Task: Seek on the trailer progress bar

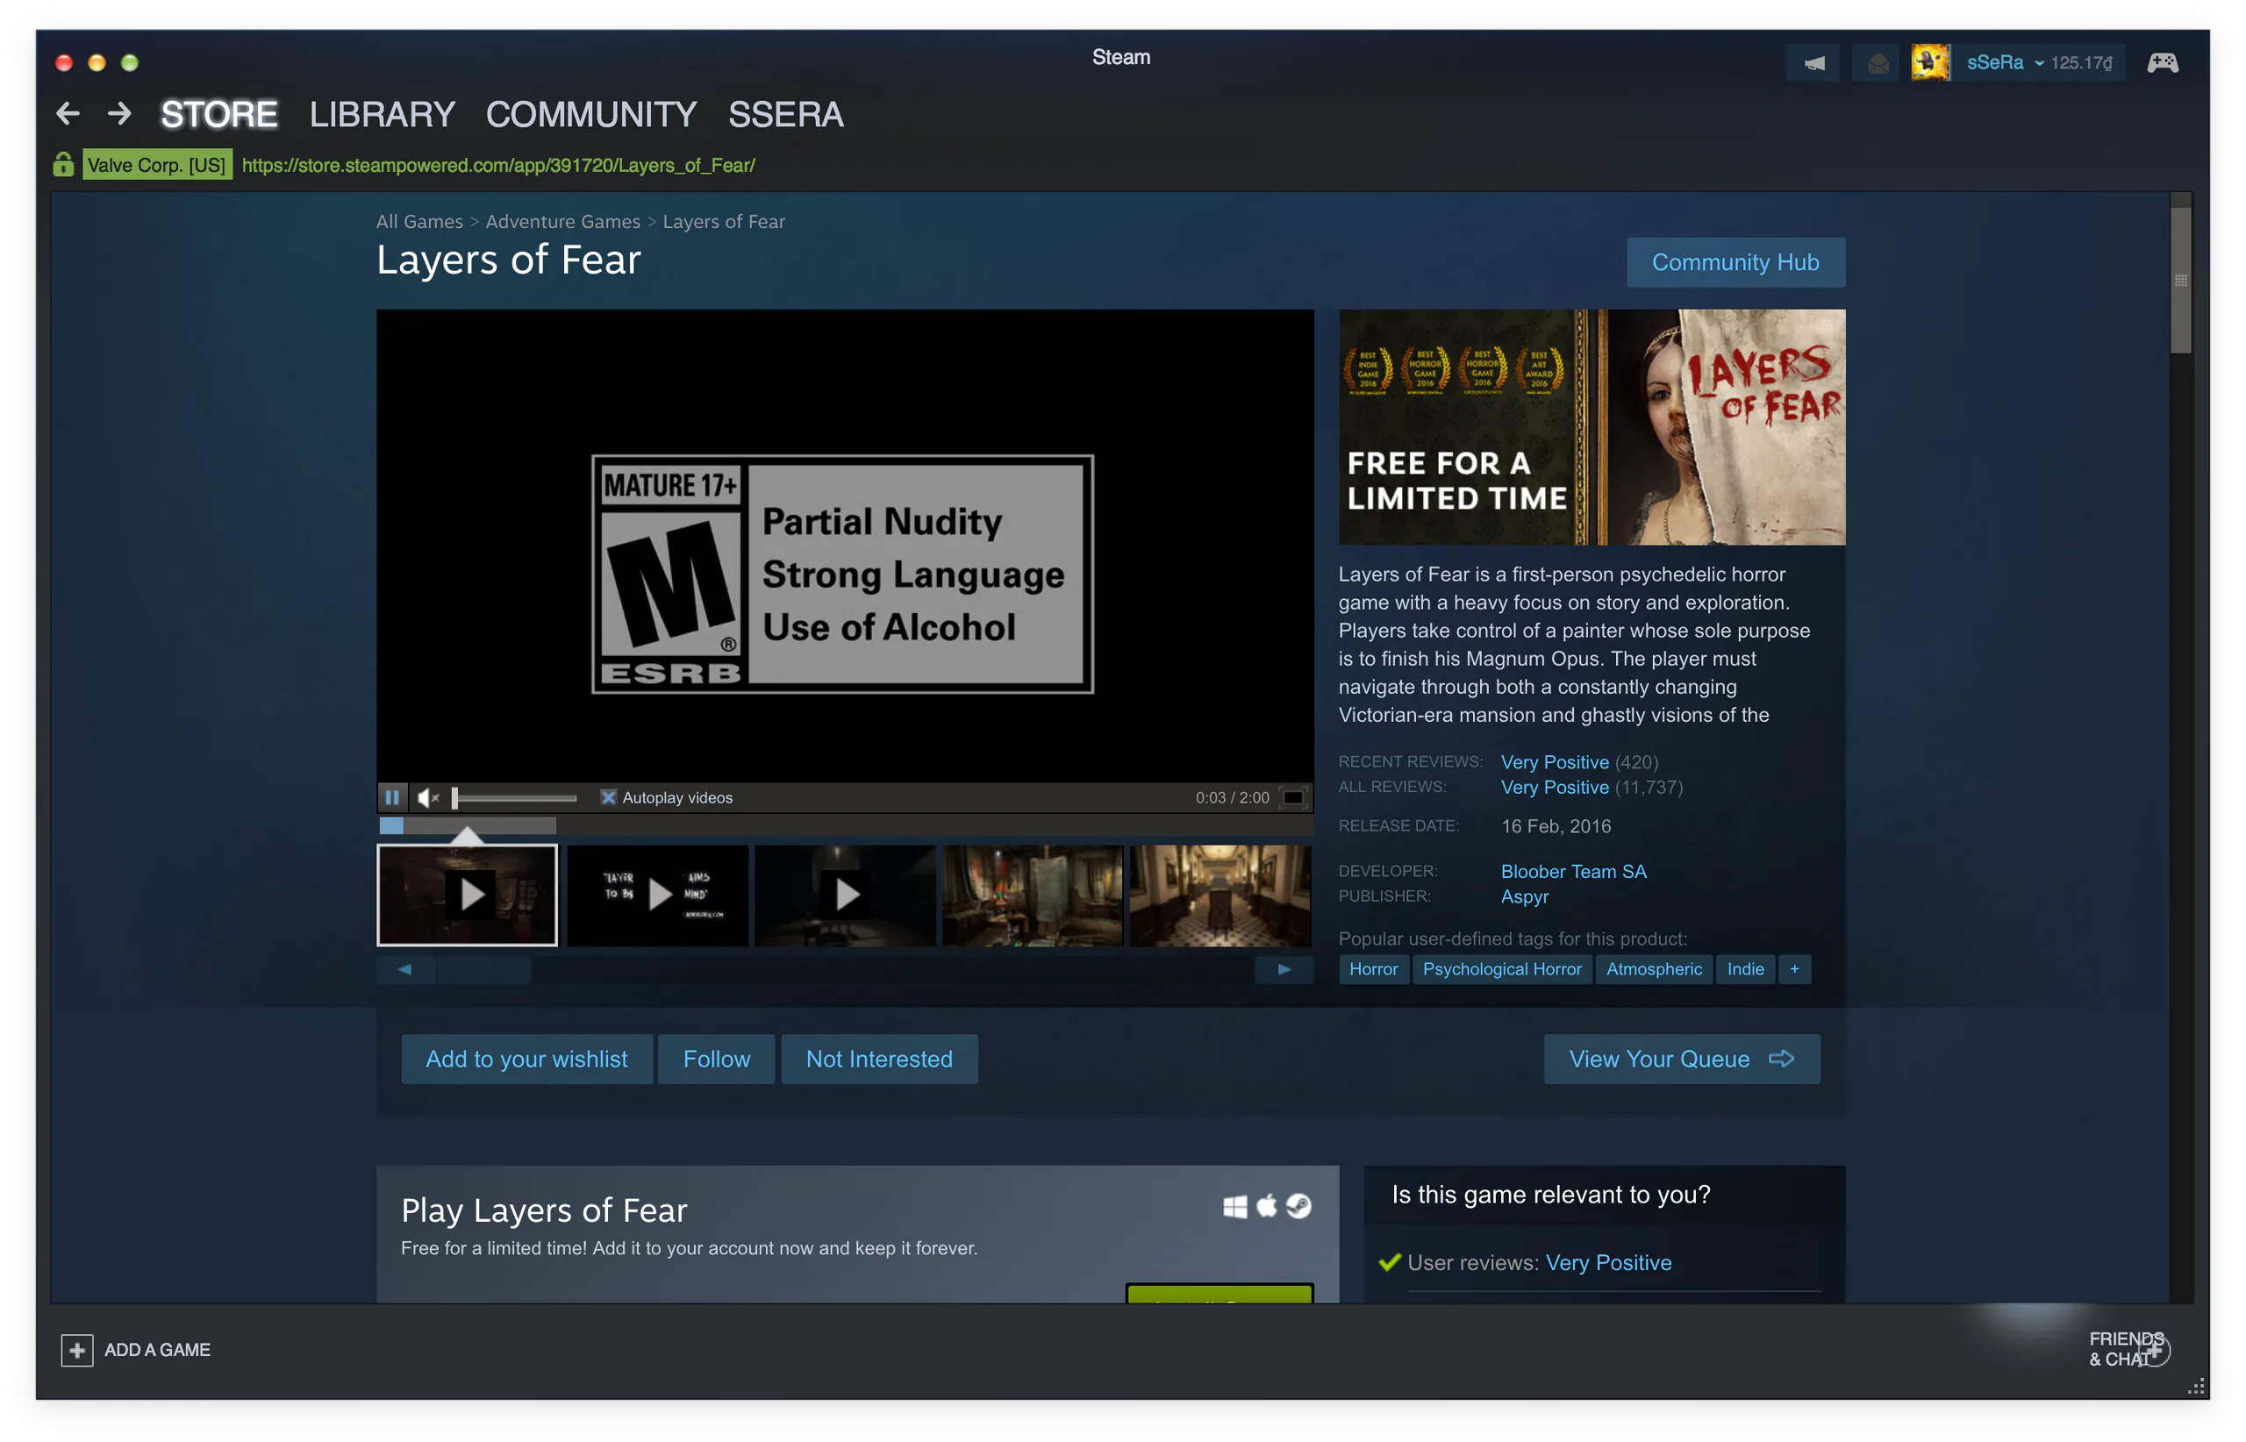Action: (x=845, y=826)
